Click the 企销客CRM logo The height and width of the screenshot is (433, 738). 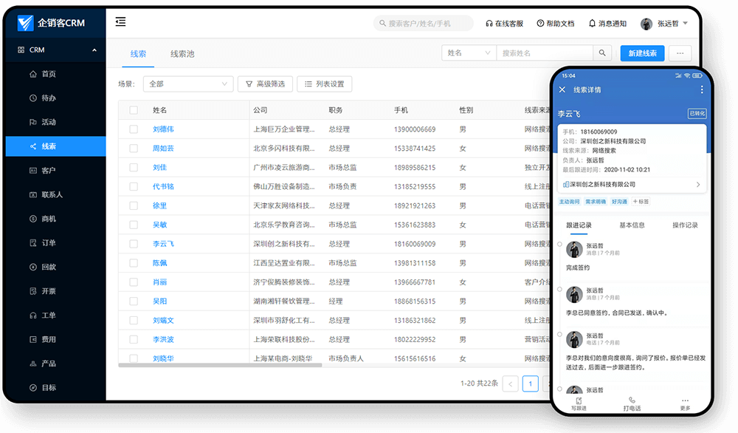click(x=51, y=23)
